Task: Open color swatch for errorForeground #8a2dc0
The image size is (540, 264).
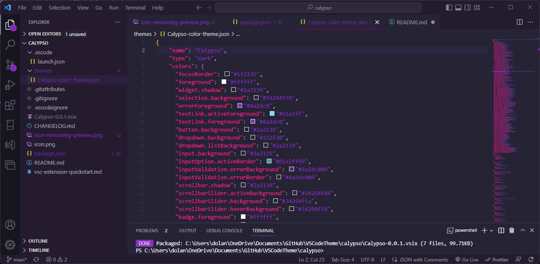Action: point(240,106)
